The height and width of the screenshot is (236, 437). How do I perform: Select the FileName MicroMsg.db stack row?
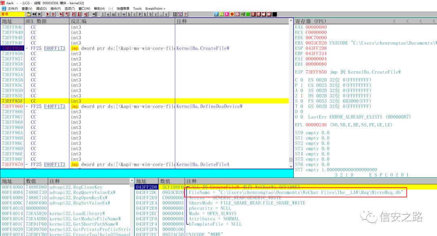[295, 192]
